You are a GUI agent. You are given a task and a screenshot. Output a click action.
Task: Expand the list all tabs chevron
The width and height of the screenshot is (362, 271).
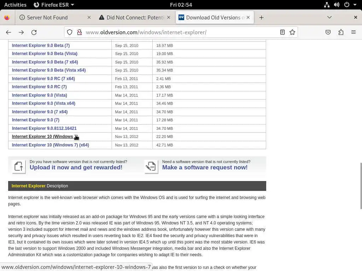click(329, 18)
